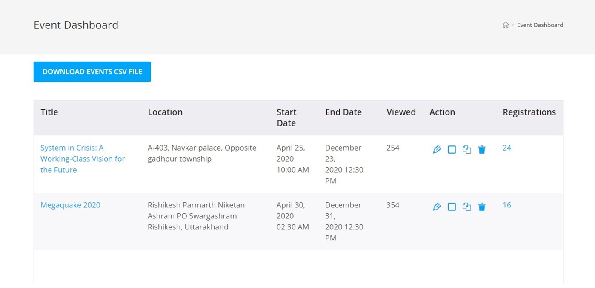Download the events CSV file

(x=92, y=72)
